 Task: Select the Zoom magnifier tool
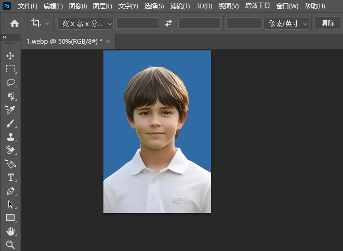[10, 245]
